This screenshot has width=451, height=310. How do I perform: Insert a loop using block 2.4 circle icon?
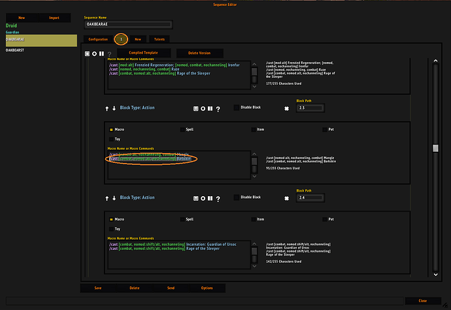tap(203, 198)
